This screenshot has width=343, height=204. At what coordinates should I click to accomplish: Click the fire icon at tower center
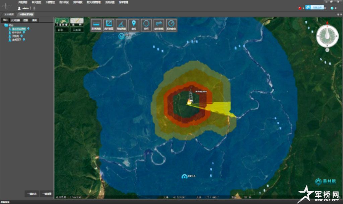(189, 102)
